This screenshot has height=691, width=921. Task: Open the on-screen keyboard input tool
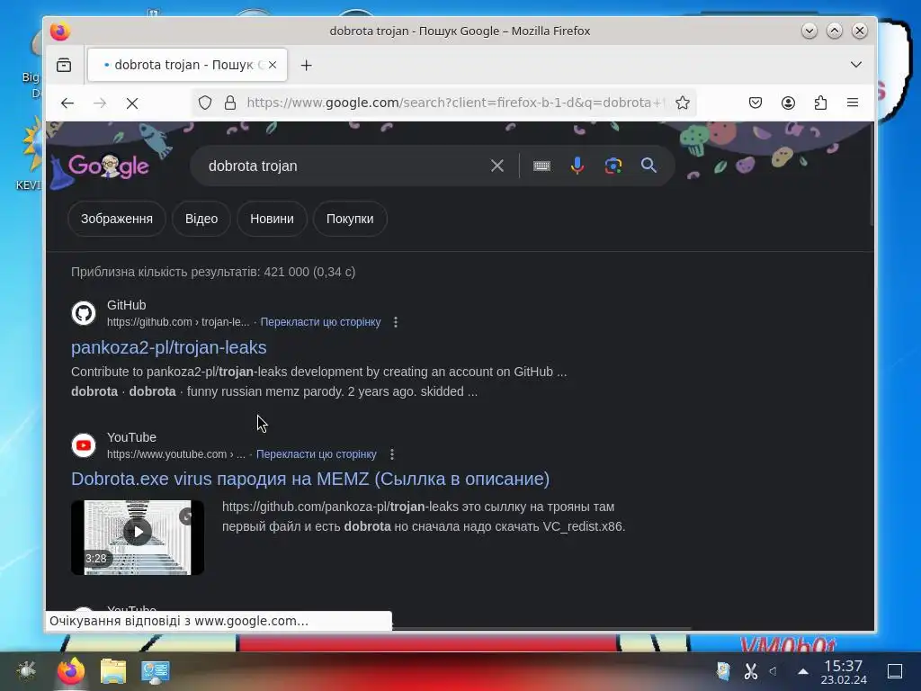pyautogui.click(x=541, y=166)
